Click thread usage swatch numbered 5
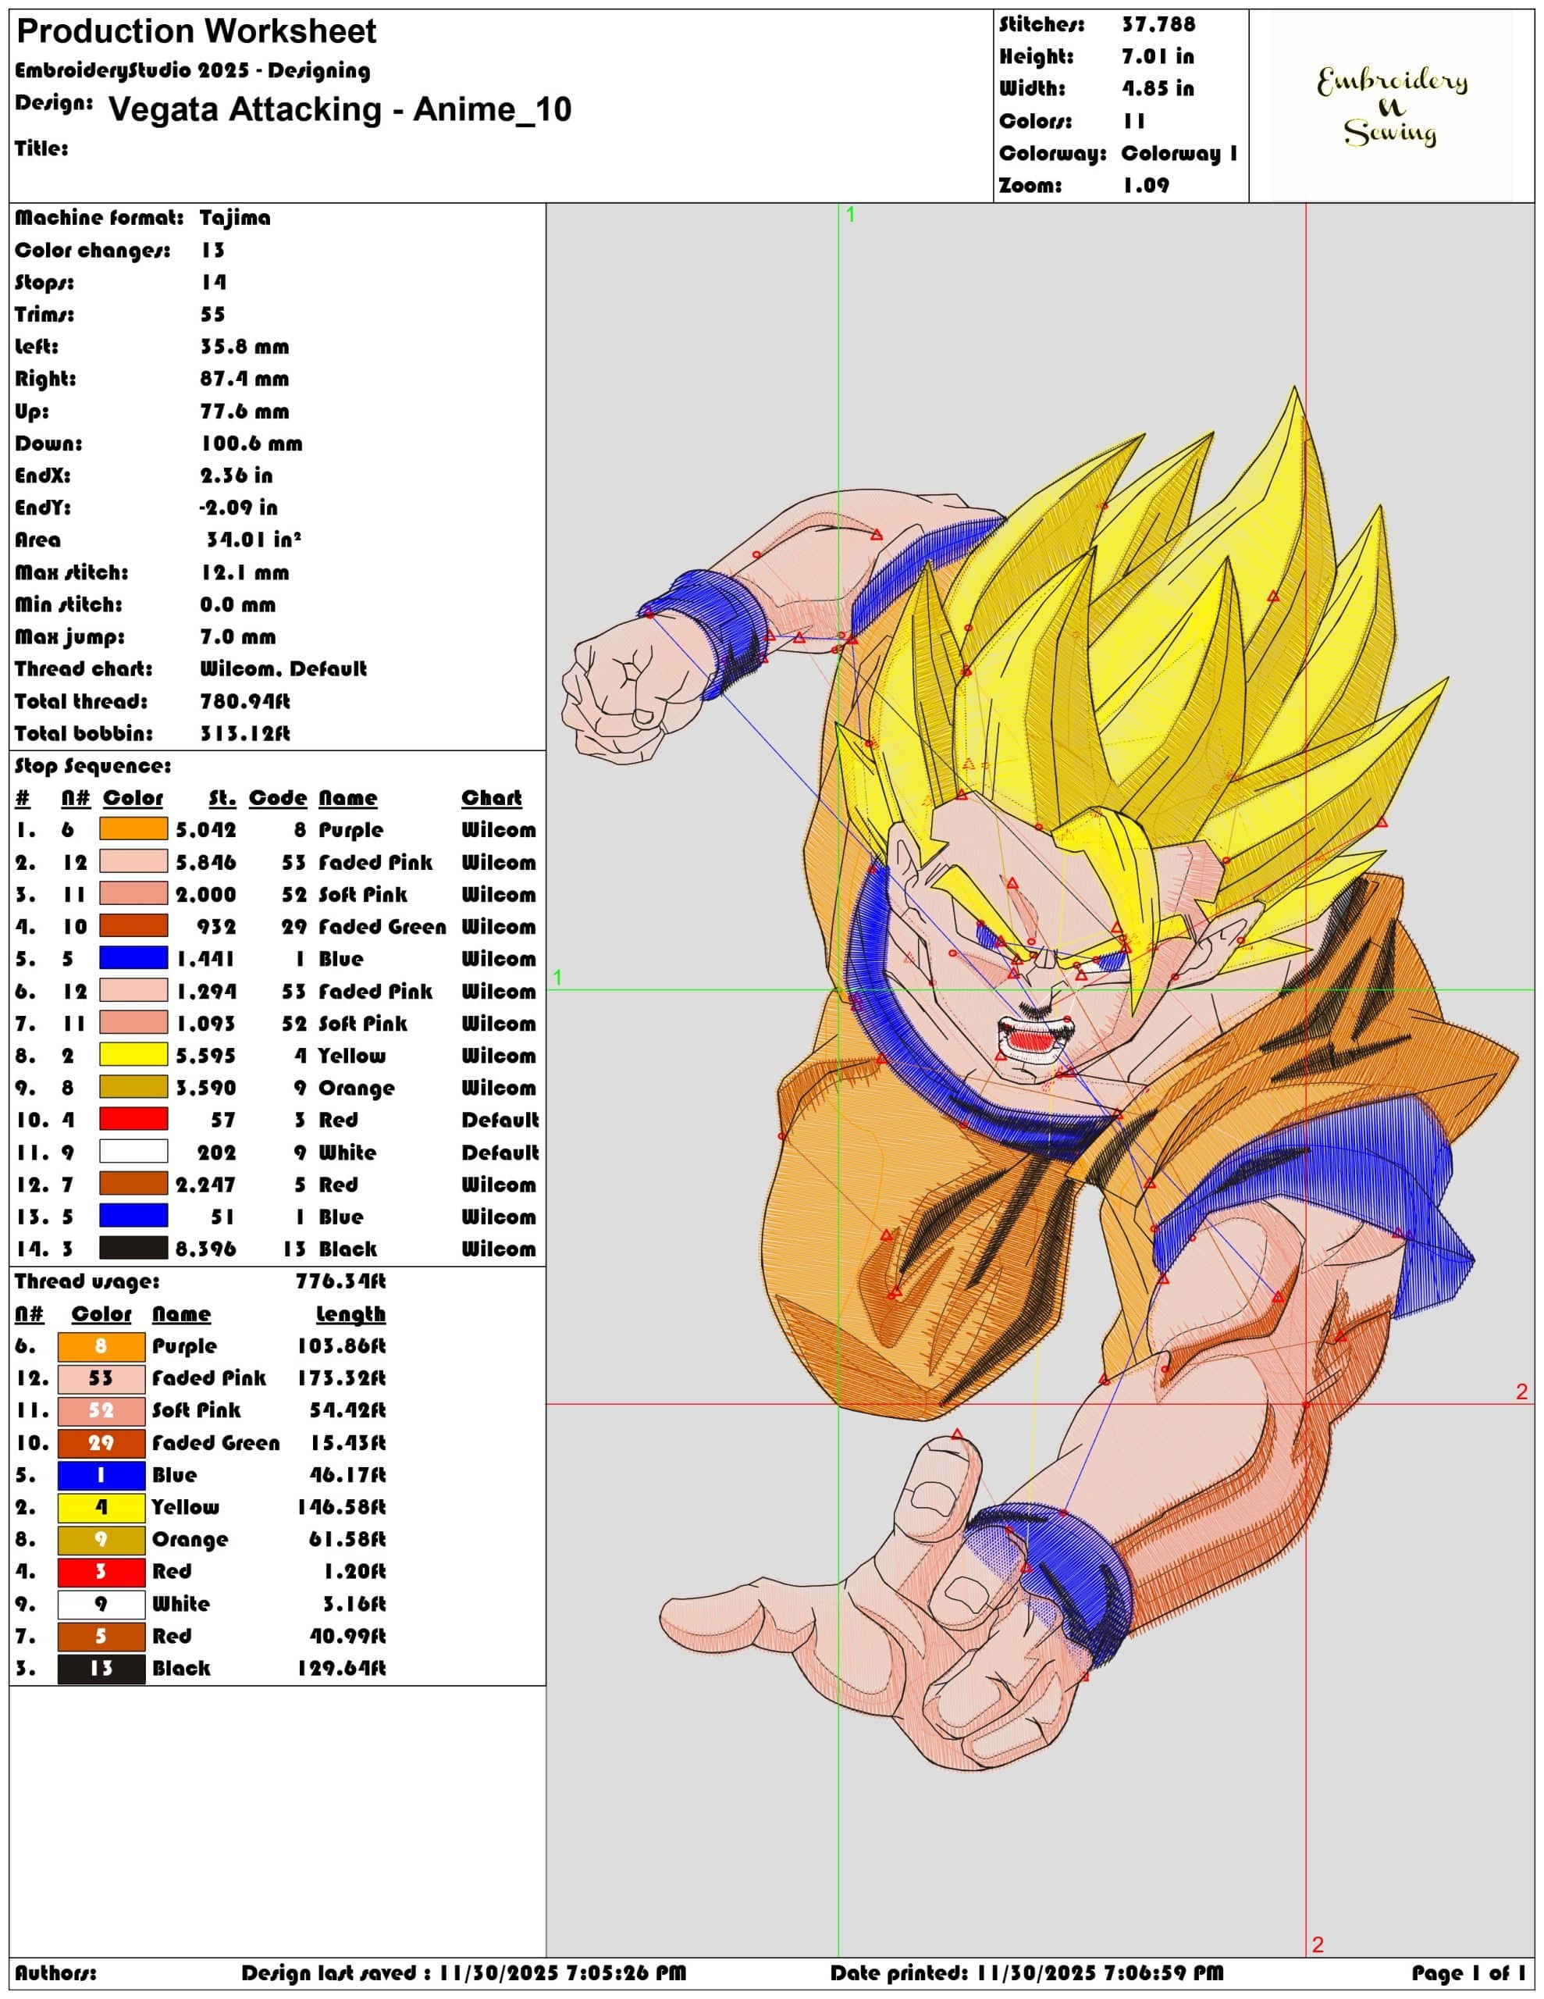 (101, 1637)
